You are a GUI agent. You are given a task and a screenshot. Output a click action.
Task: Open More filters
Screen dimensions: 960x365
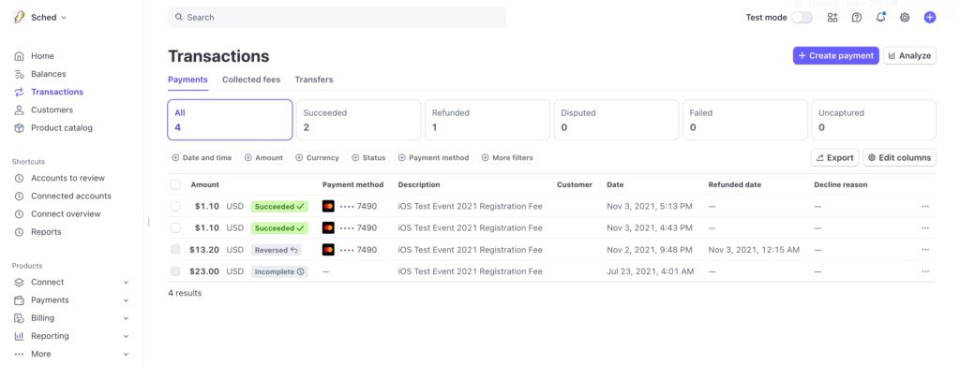[507, 158]
